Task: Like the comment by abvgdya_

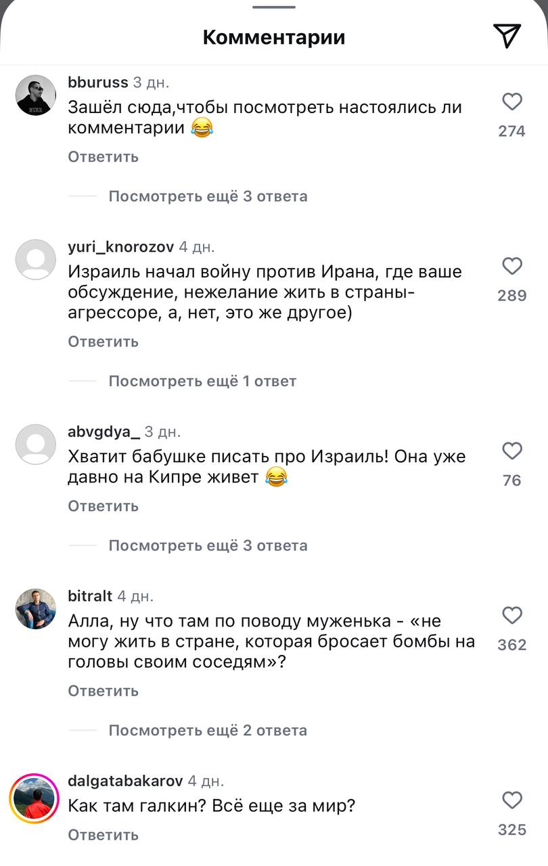Action: pos(512,451)
